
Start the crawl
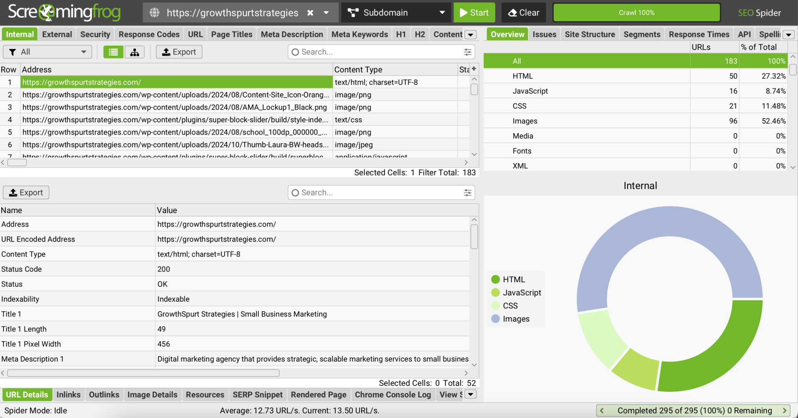pos(474,13)
